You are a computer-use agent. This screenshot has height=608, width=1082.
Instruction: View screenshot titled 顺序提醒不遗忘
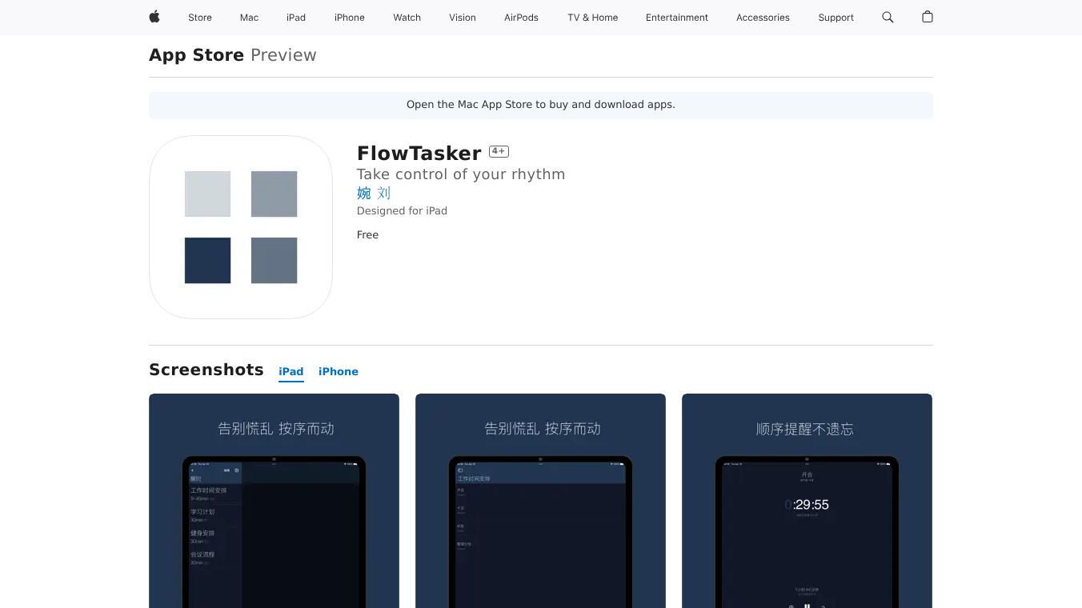click(807, 501)
